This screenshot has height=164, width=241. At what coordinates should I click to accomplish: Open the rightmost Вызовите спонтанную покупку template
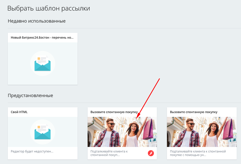coord(201,132)
